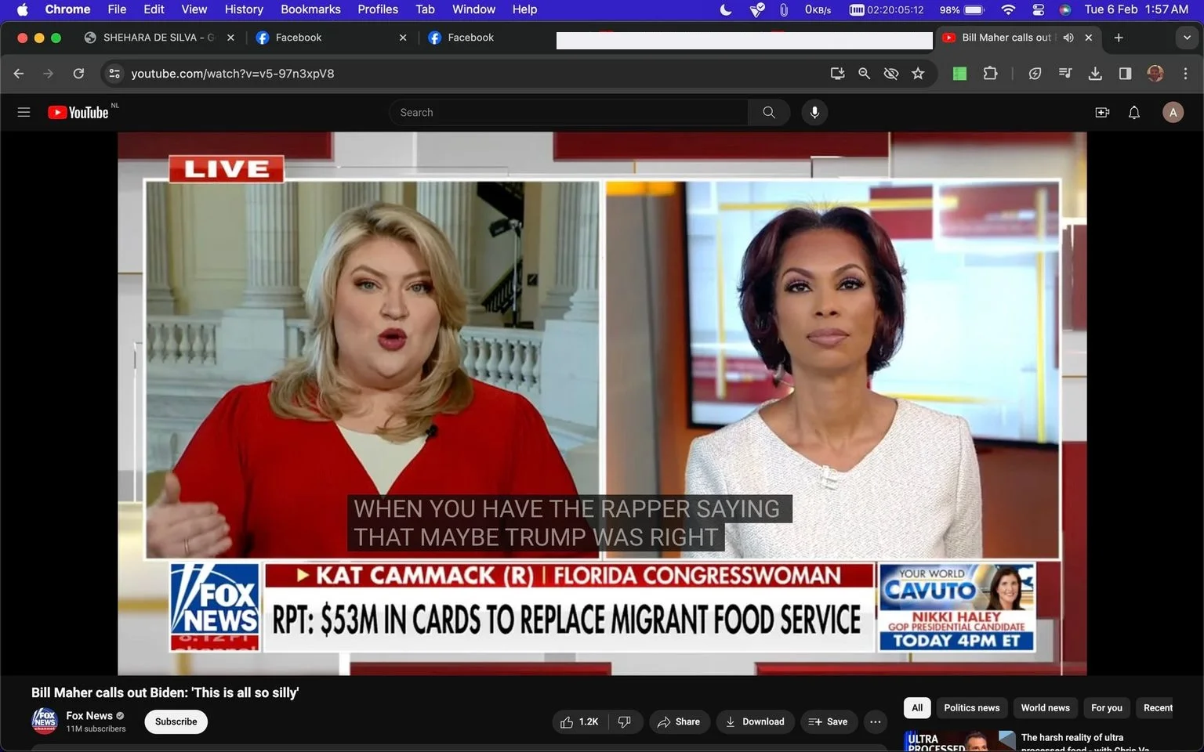Dislike the video with thumbs down
The width and height of the screenshot is (1204, 752).
[x=625, y=721]
